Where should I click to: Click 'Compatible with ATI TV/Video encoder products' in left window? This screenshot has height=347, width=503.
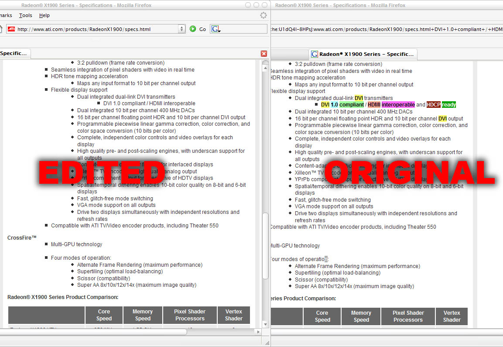[135, 226]
